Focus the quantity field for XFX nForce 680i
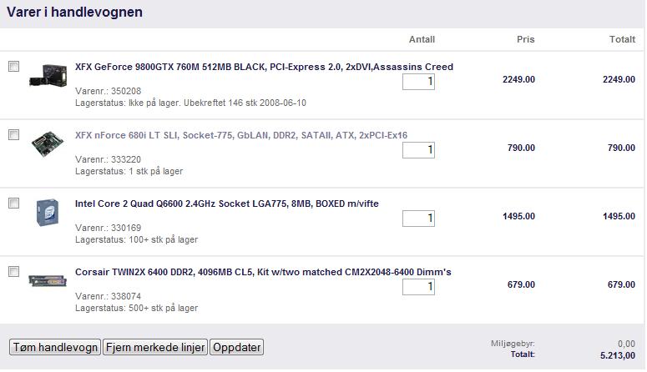 coord(418,150)
